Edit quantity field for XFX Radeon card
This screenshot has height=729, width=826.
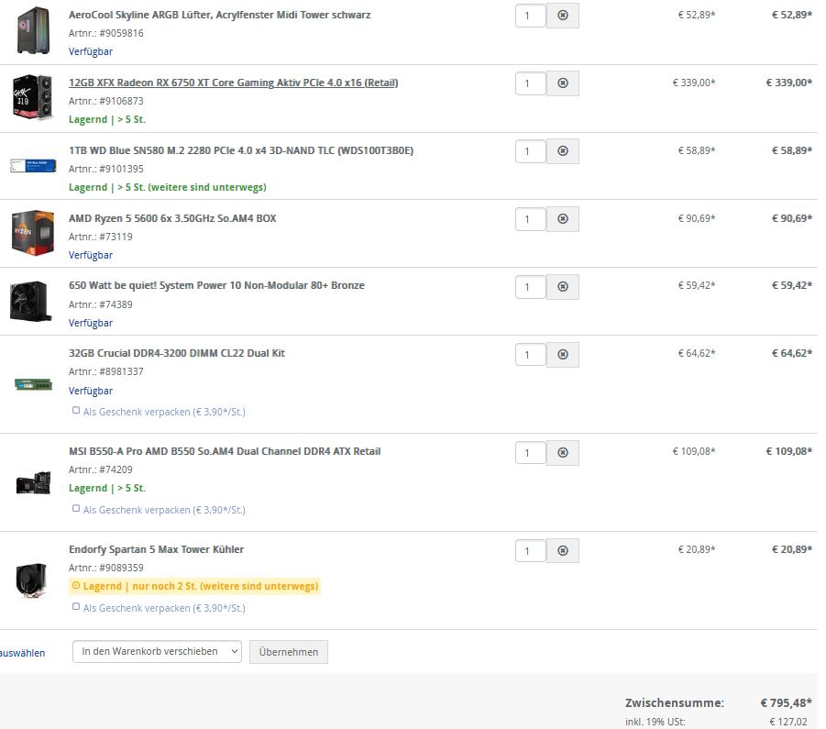(531, 83)
